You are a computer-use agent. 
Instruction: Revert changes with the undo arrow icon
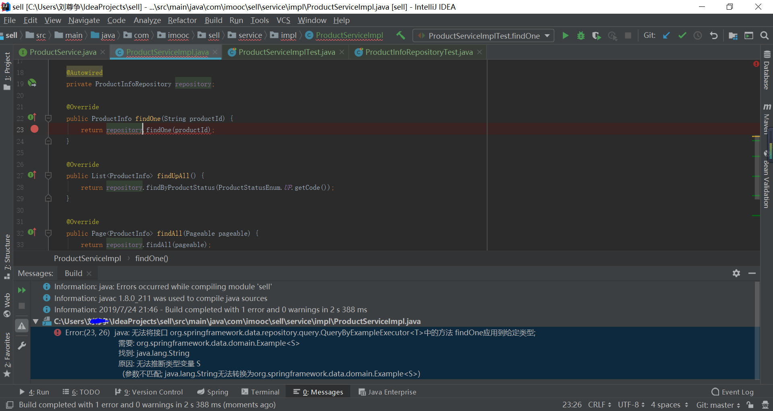click(714, 35)
